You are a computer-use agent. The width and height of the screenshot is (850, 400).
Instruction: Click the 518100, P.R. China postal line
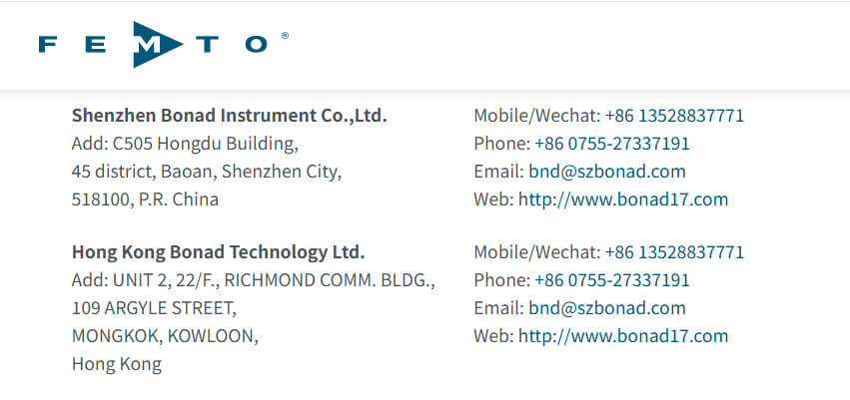click(x=145, y=200)
